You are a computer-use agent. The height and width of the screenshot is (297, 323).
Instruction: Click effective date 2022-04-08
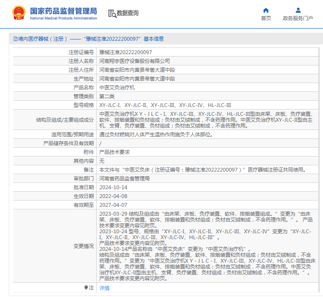113,196
